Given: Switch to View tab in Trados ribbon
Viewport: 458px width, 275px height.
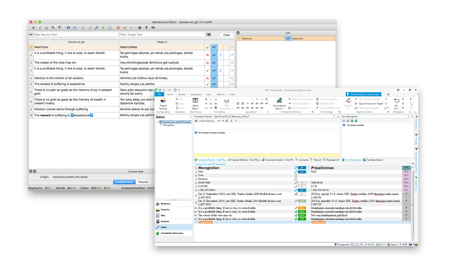Looking at the screenshot, I should point(209,94).
